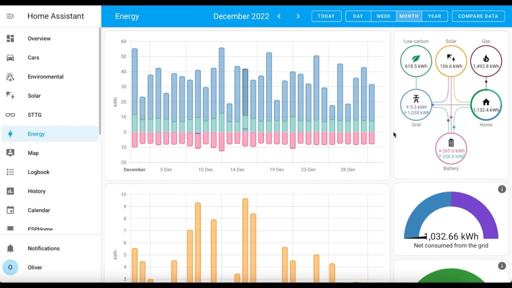Open the Solar panel icon in sidebar
The image size is (512, 288).
click(10, 95)
